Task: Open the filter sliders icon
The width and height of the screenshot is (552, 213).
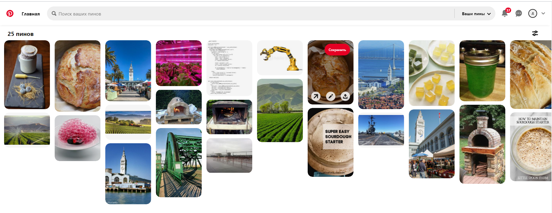Action: 535,33
